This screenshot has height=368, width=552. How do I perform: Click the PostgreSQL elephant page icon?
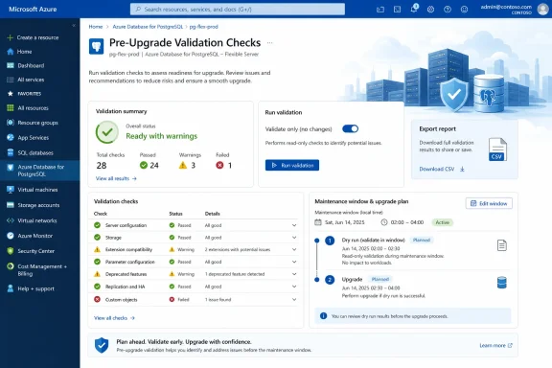tap(96, 46)
